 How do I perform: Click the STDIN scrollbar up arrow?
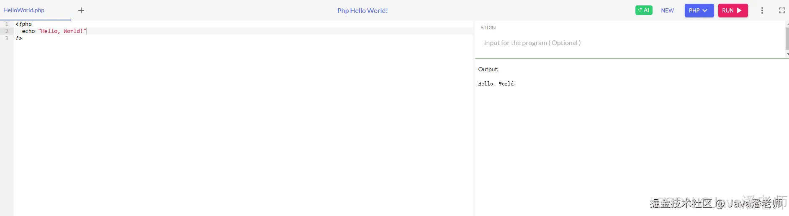tap(787, 24)
